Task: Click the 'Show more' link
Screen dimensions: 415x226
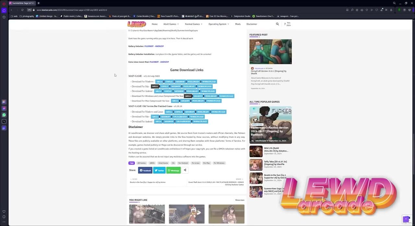Action: (x=240, y=200)
